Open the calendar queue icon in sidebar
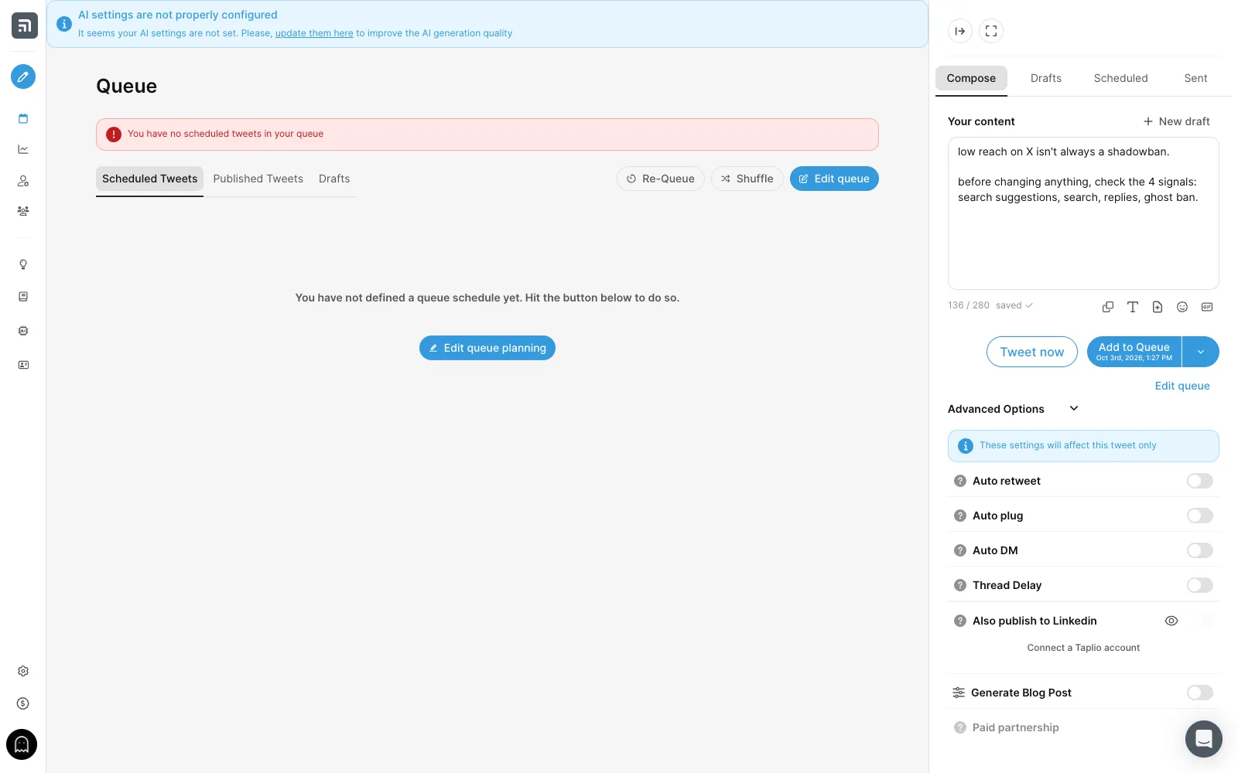Image resolution: width=1238 pixels, height=773 pixels. pos(23,118)
